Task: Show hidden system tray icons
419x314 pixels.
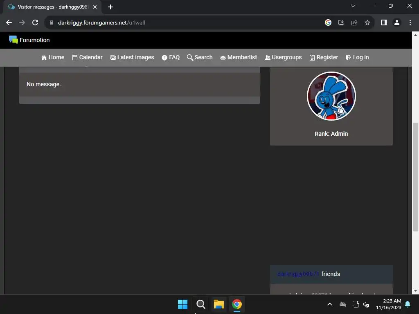Action: (x=330, y=304)
